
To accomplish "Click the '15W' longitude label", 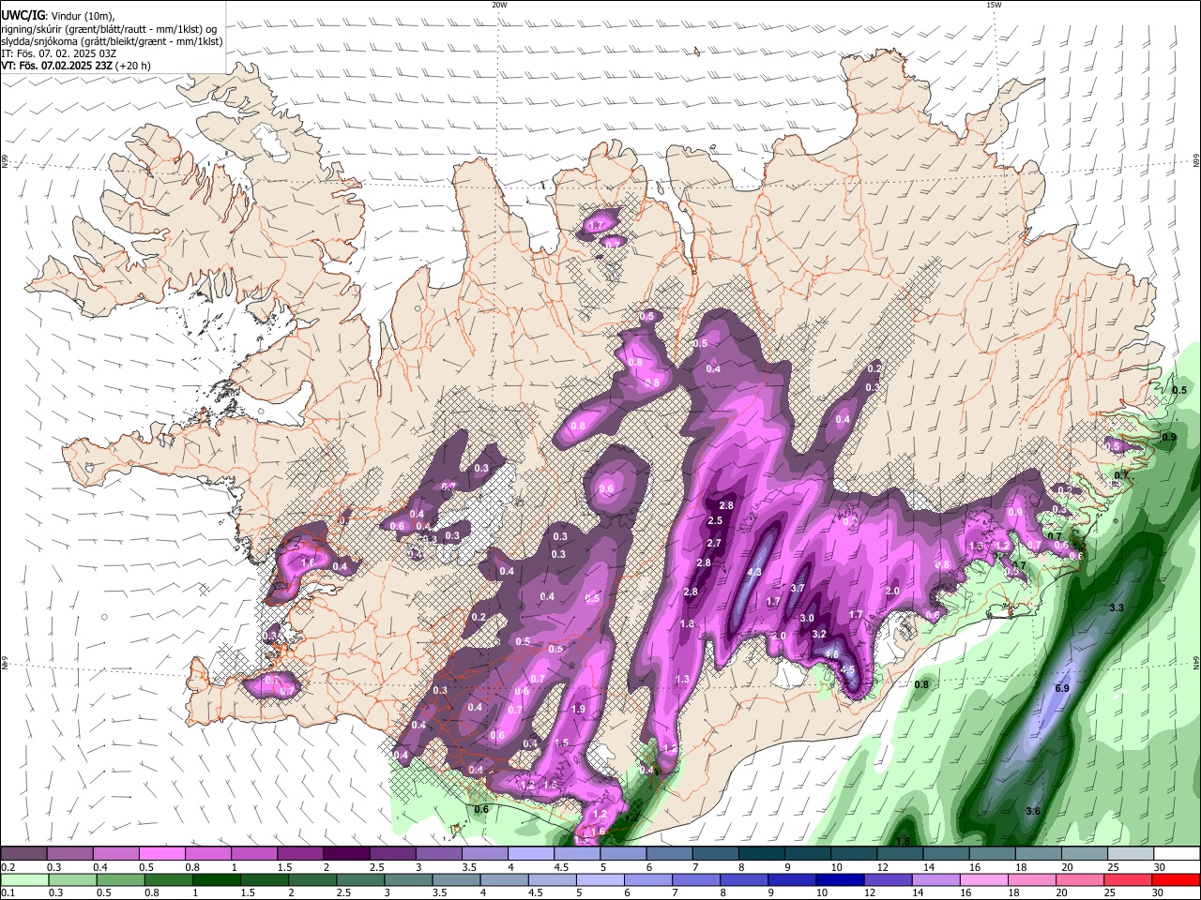I will tap(994, 5).
